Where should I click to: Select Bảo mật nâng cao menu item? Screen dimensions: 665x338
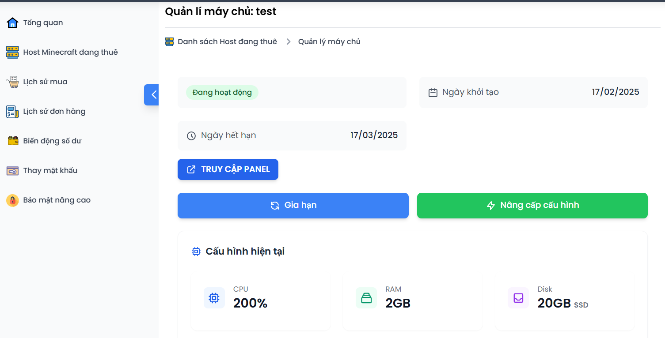[57, 200]
